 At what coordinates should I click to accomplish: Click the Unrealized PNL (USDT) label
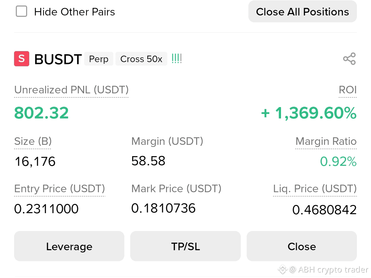click(x=71, y=90)
